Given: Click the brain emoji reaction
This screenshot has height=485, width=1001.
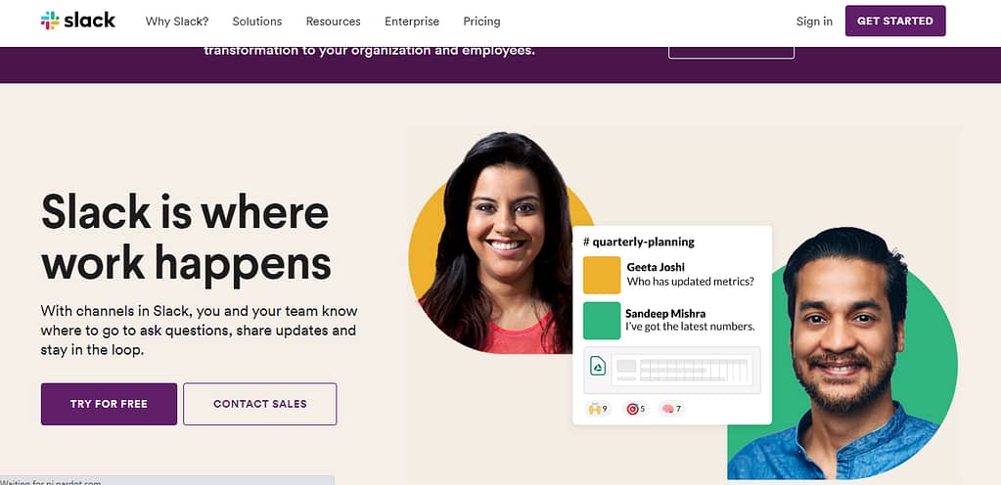Looking at the screenshot, I should click(671, 409).
